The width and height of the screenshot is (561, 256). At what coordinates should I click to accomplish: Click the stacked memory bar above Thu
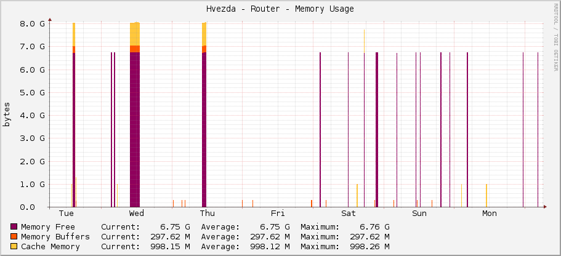[x=204, y=114]
